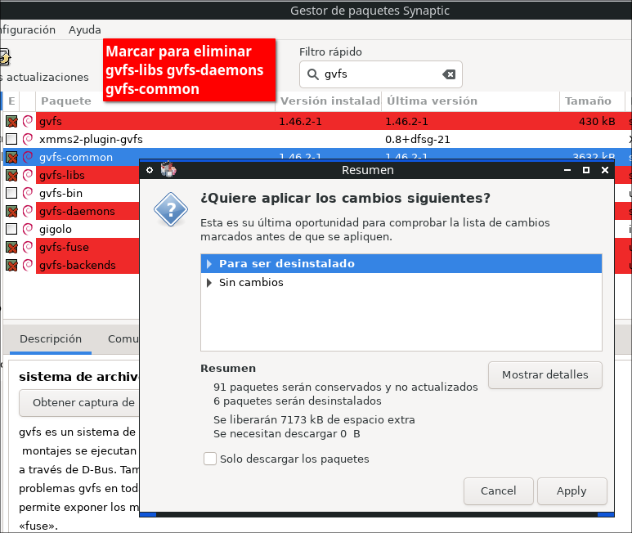
Task: Select the gvfs-common package name
Action: 76,157
